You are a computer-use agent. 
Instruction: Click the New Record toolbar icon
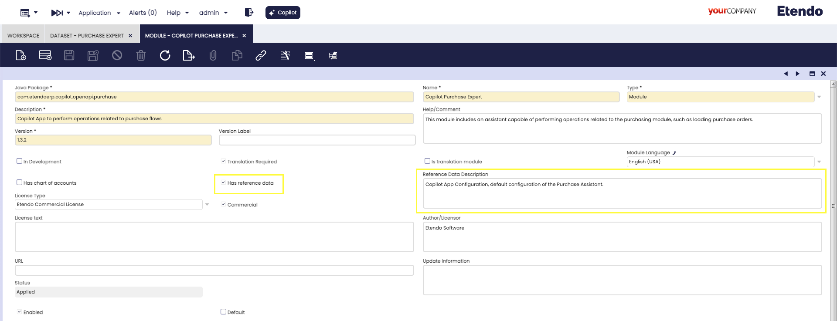[x=21, y=55]
